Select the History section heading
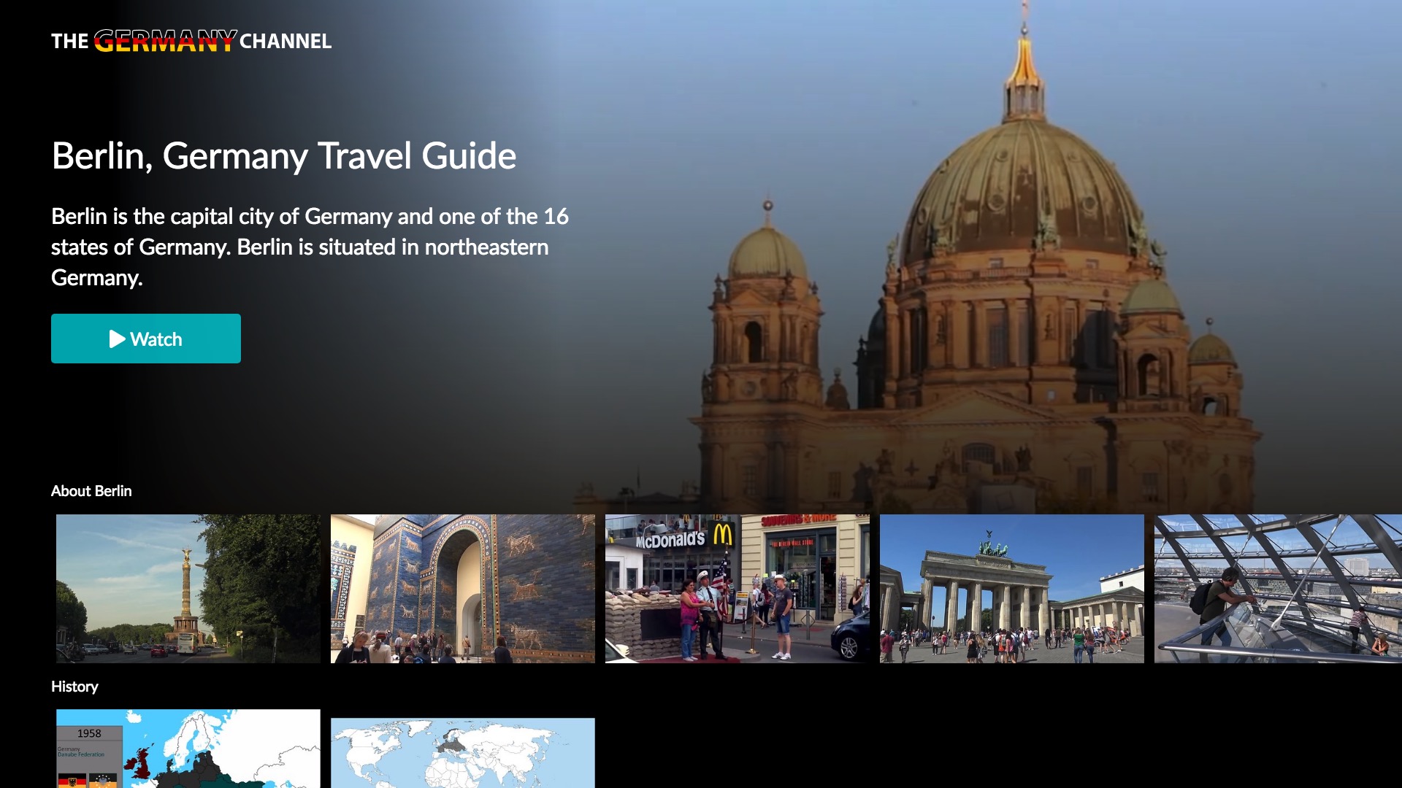1402x788 pixels. tap(74, 687)
